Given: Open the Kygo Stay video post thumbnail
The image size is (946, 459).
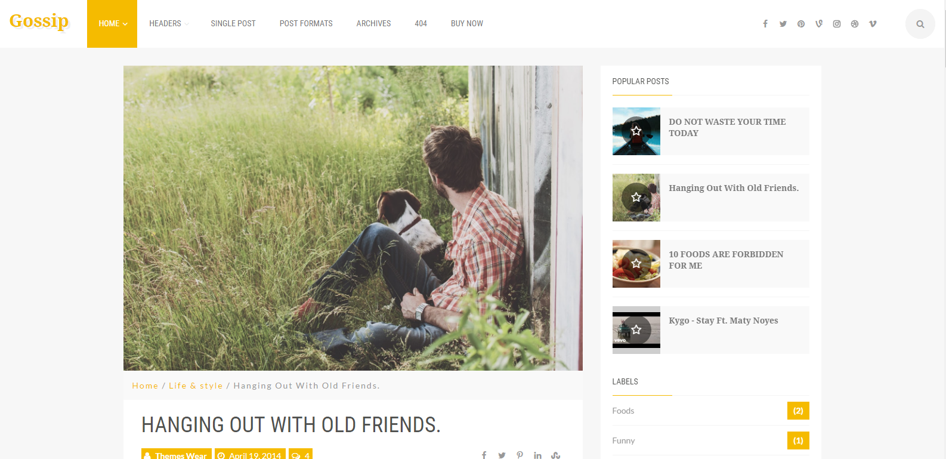Looking at the screenshot, I should pos(636,330).
